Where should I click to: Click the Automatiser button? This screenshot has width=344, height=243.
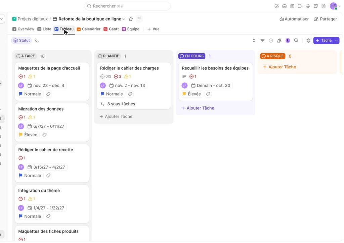coord(294,19)
